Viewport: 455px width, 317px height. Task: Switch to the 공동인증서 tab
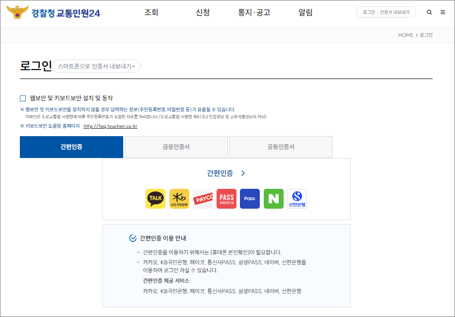pyautogui.click(x=281, y=147)
